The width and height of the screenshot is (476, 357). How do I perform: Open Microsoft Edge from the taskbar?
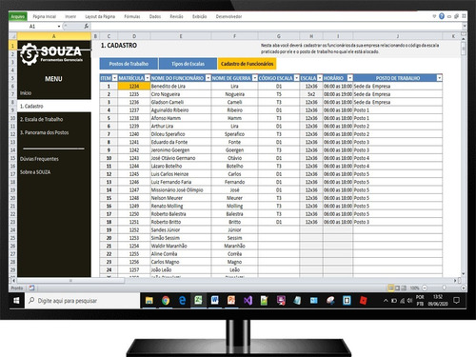[x=182, y=300]
